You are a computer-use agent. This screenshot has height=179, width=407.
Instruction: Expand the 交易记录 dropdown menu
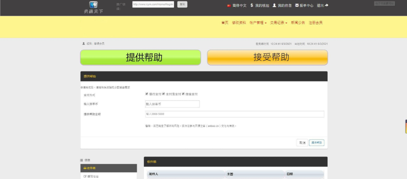click(279, 23)
